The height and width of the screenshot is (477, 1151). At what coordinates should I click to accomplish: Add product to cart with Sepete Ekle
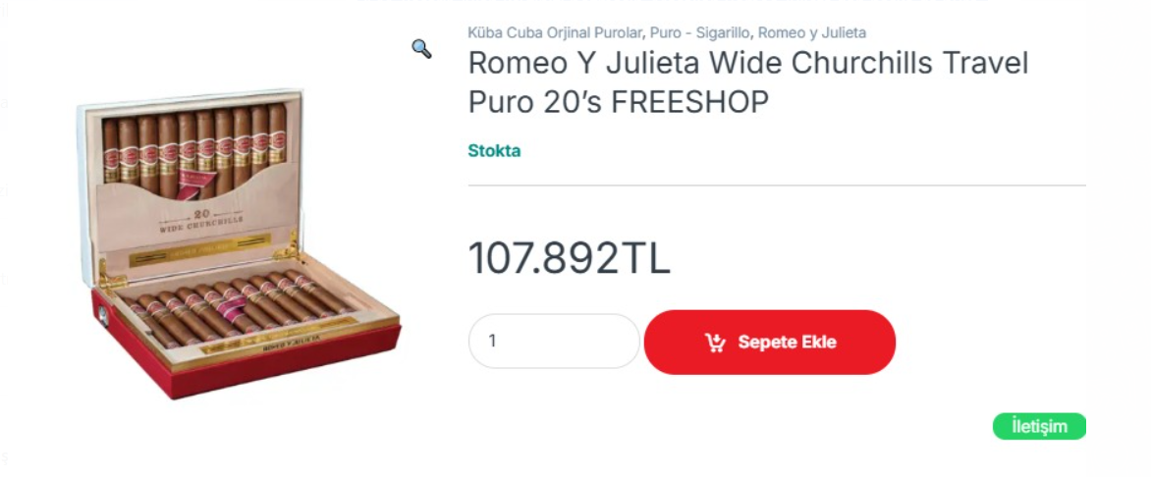pyautogui.click(x=769, y=342)
